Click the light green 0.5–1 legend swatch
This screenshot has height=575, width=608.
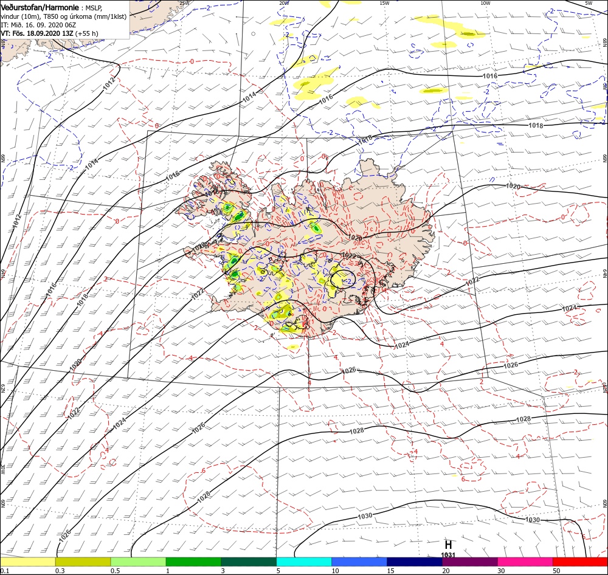point(139,562)
